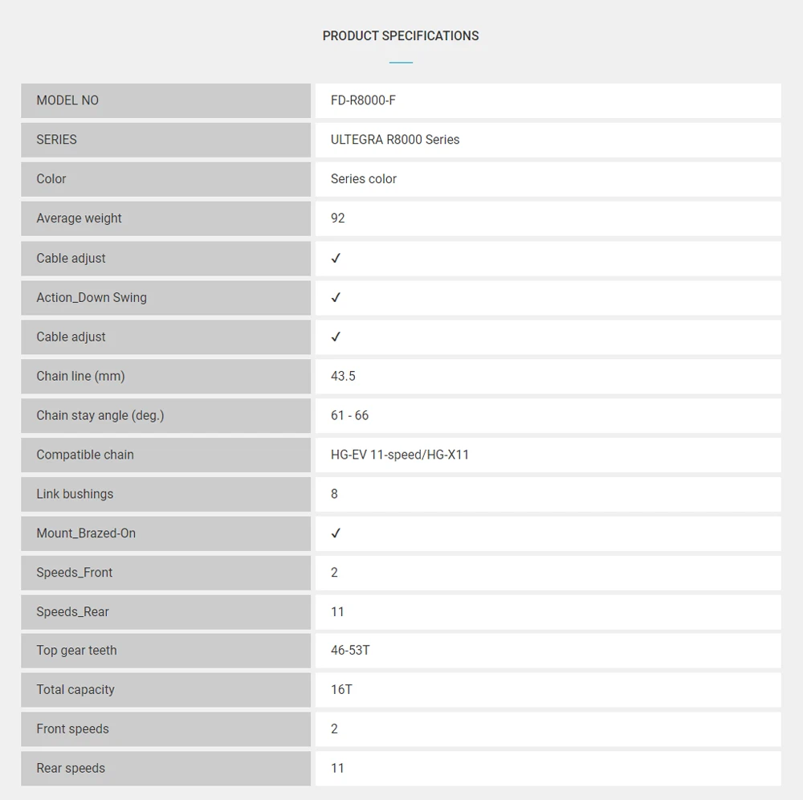This screenshot has height=800, width=803.
Task: Click the Action_Down Swing checkmark
Action: point(336,297)
